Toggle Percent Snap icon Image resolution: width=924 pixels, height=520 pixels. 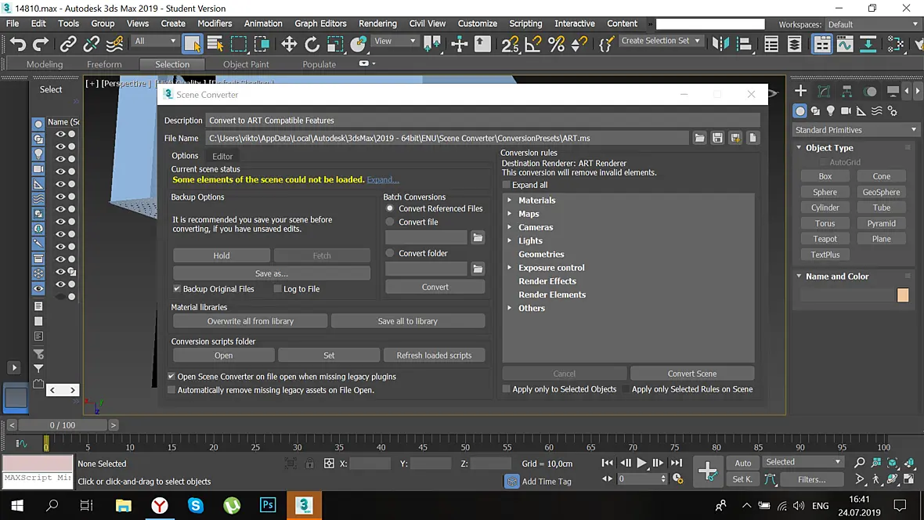[x=556, y=44]
